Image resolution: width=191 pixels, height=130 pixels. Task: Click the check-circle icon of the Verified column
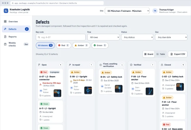pyautogui.click(x=131, y=65)
